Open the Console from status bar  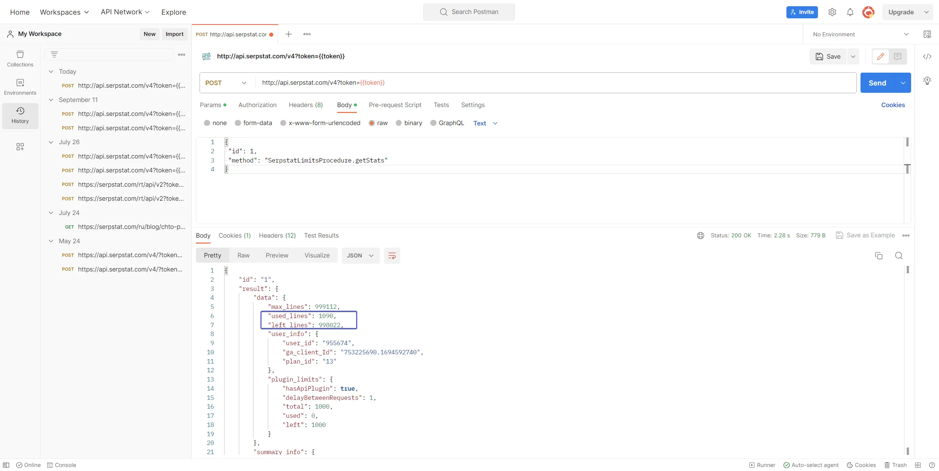pos(62,465)
